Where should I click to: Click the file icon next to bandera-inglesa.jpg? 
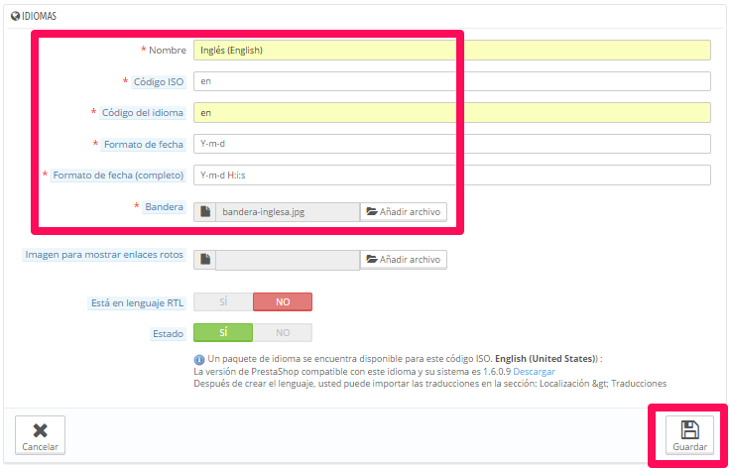205,211
